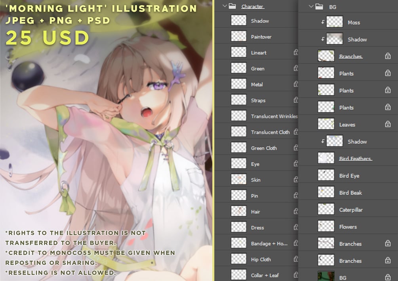This screenshot has width=398, height=281.
Task: Select the Bird Eye layer thumbnail
Action: point(326,175)
